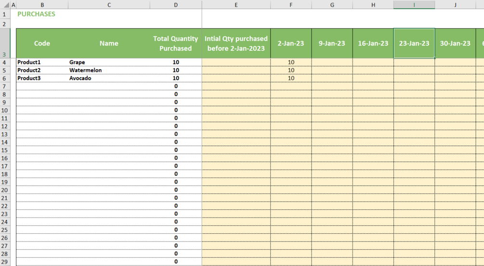This screenshot has width=484, height=266.
Task: Click the fill handle of selected cell I3
Action: [434, 58]
